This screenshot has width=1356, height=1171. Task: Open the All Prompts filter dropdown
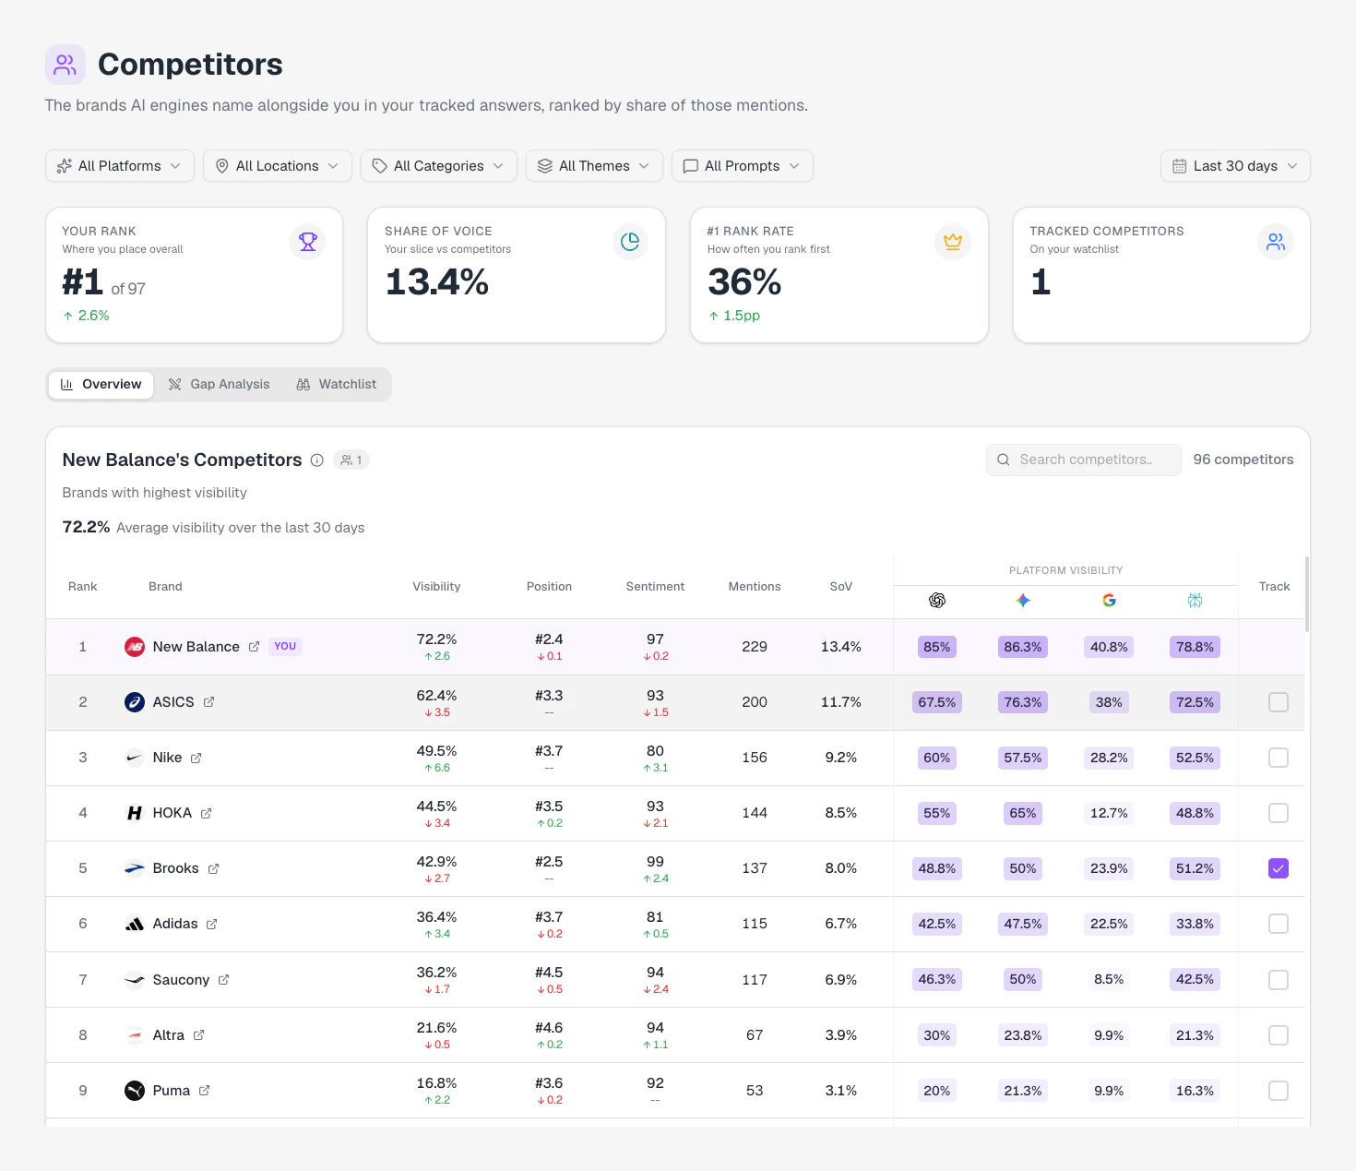(x=743, y=166)
